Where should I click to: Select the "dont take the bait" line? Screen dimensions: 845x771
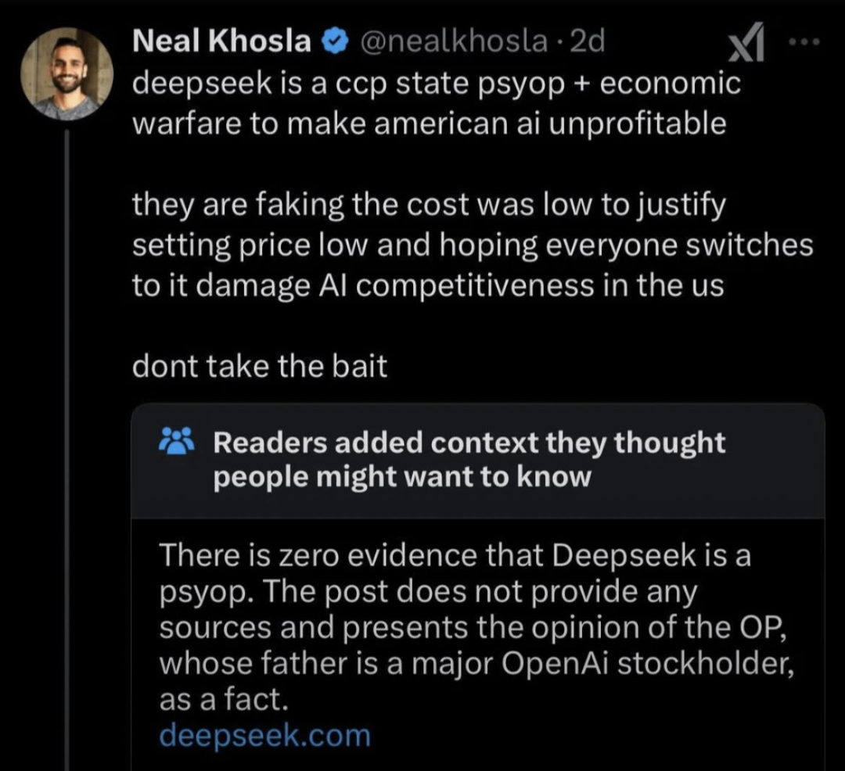point(260,368)
